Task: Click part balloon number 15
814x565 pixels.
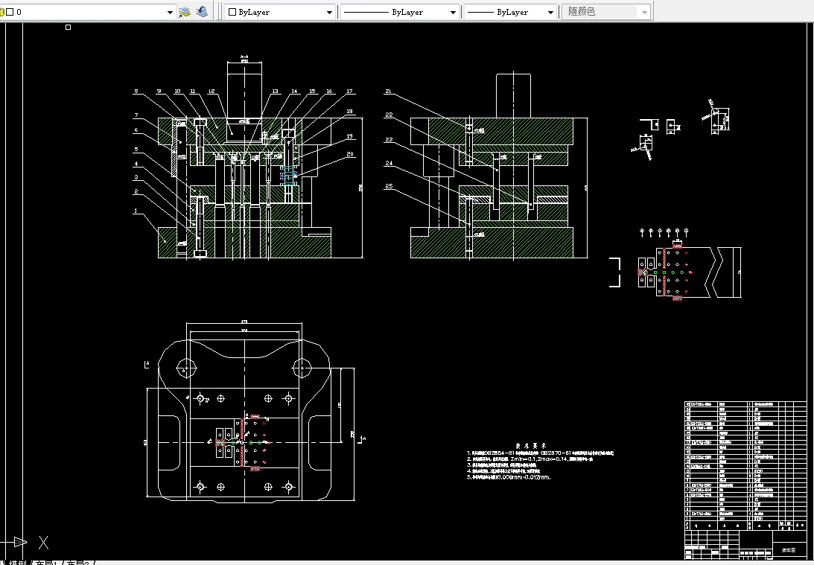Action: tap(312, 92)
